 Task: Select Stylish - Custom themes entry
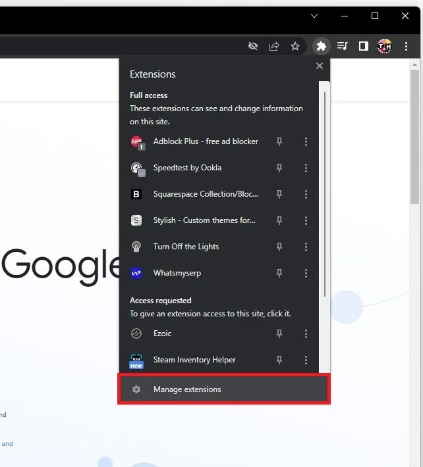click(204, 220)
